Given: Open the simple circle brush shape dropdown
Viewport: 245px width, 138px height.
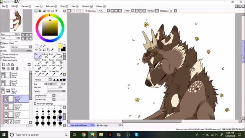Looking at the screenshot, I should (x=45, y=95).
